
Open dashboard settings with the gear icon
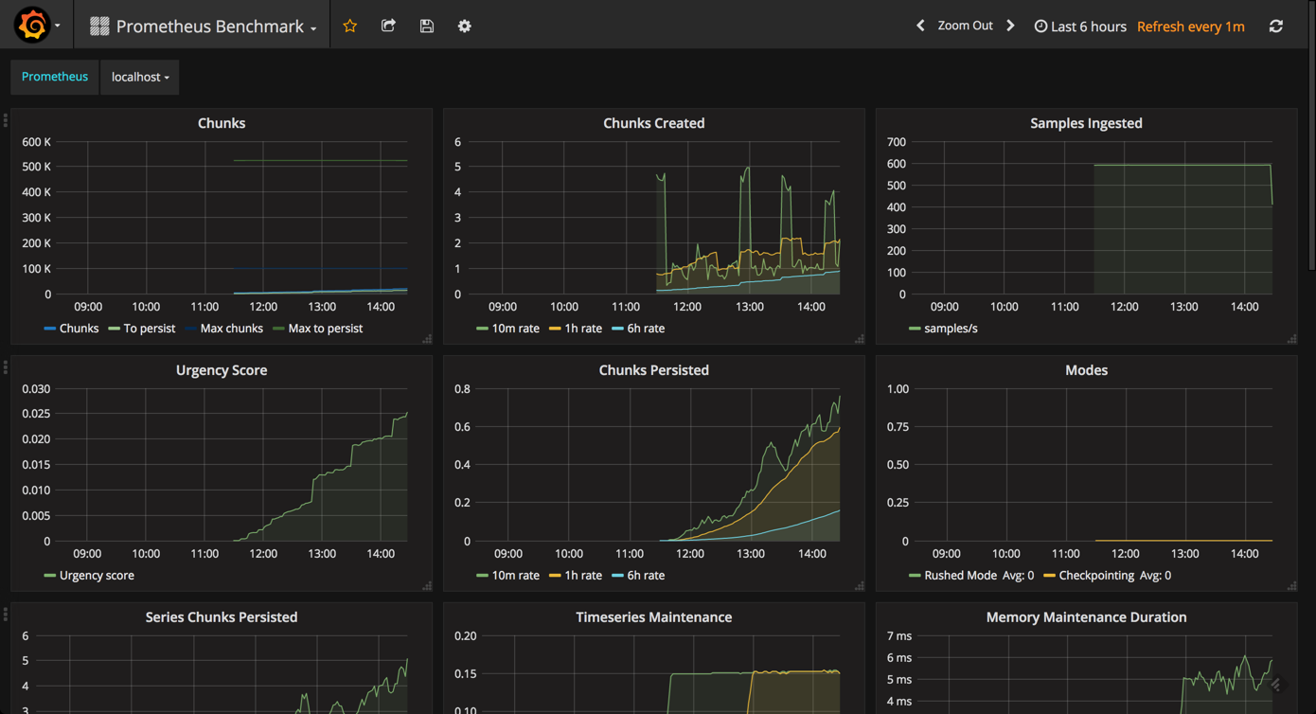464,26
